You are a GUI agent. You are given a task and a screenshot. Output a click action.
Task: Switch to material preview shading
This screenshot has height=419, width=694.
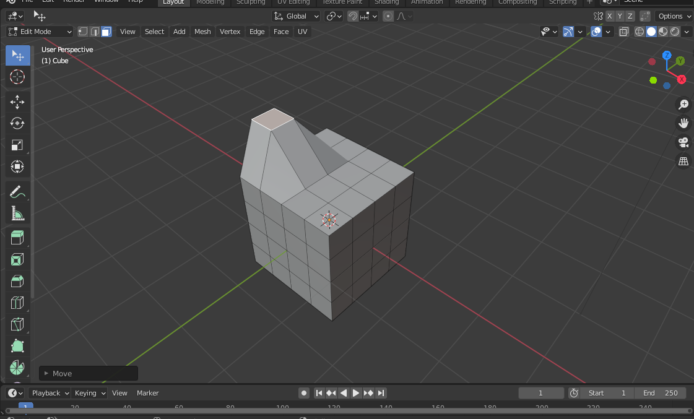click(x=663, y=32)
